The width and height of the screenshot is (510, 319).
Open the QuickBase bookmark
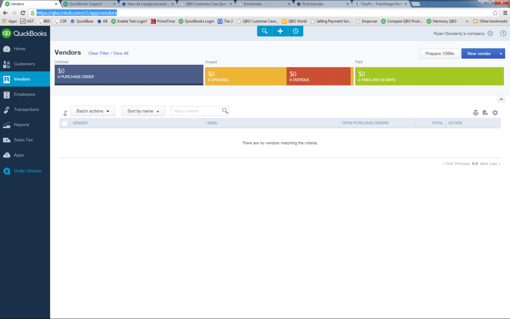(82, 21)
